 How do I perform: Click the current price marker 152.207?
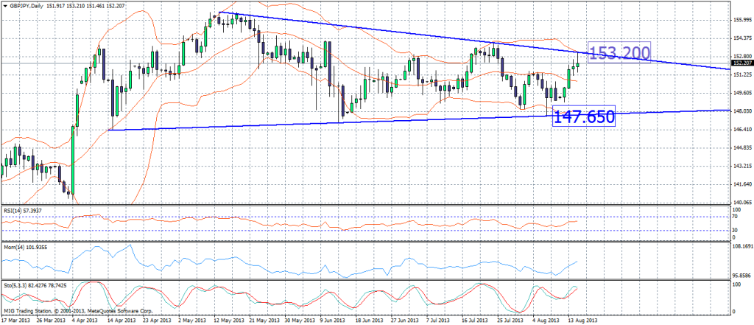coord(741,64)
